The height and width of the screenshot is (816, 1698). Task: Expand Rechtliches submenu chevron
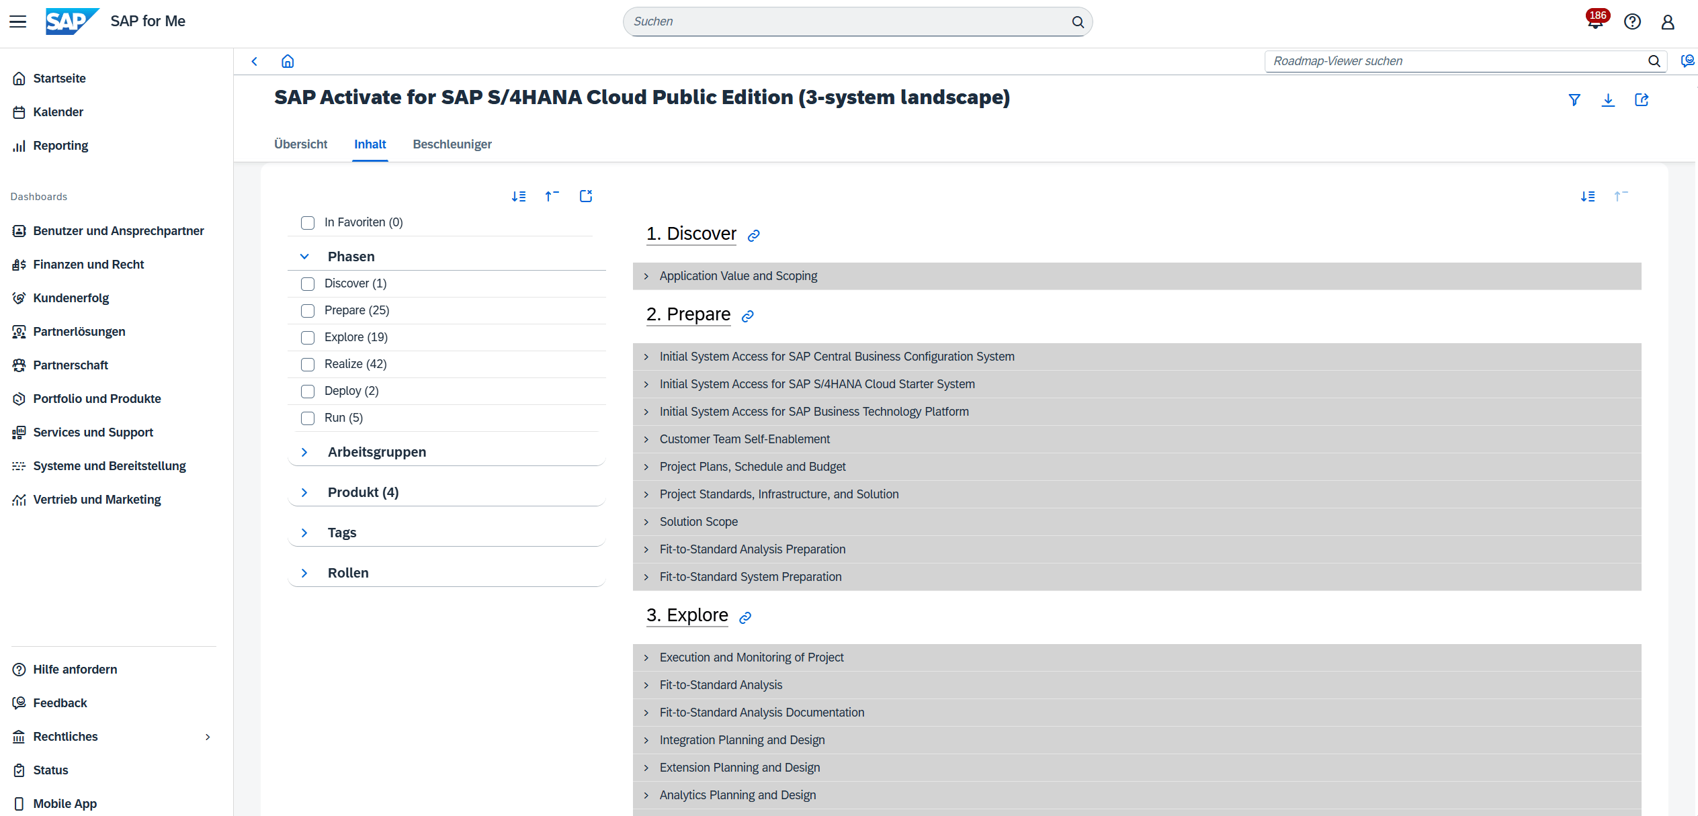pyautogui.click(x=208, y=737)
